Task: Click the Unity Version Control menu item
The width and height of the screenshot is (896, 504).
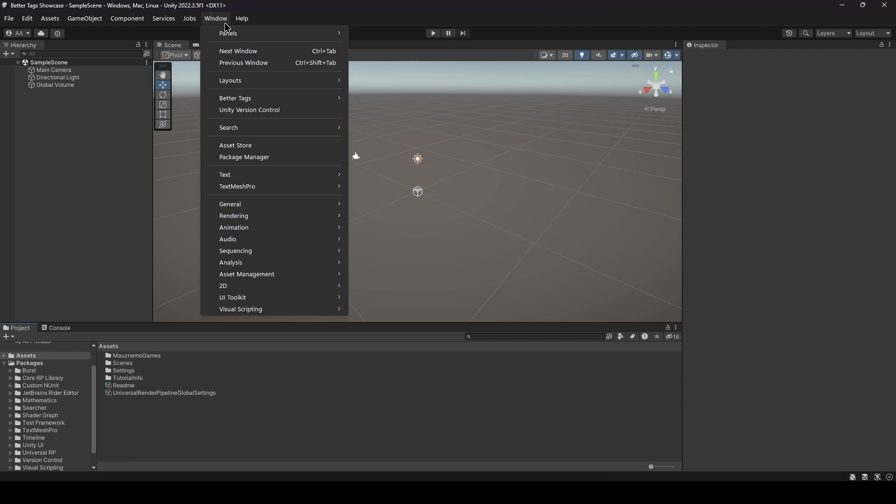Action: [249, 109]
